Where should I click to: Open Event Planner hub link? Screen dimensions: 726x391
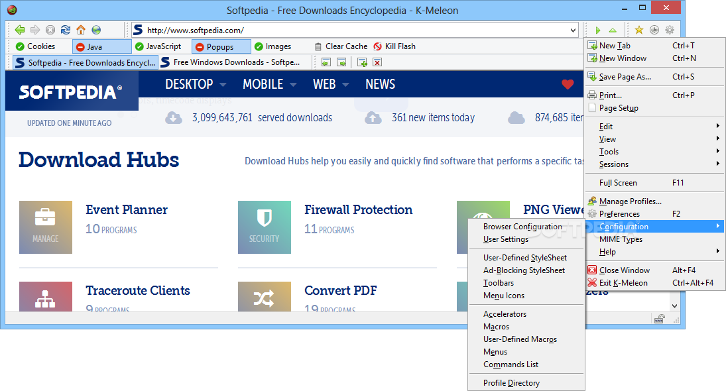point(127,209)
